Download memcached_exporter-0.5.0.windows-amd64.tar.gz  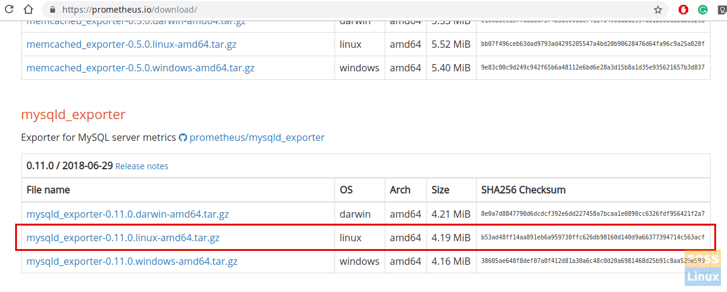[140, 68]
